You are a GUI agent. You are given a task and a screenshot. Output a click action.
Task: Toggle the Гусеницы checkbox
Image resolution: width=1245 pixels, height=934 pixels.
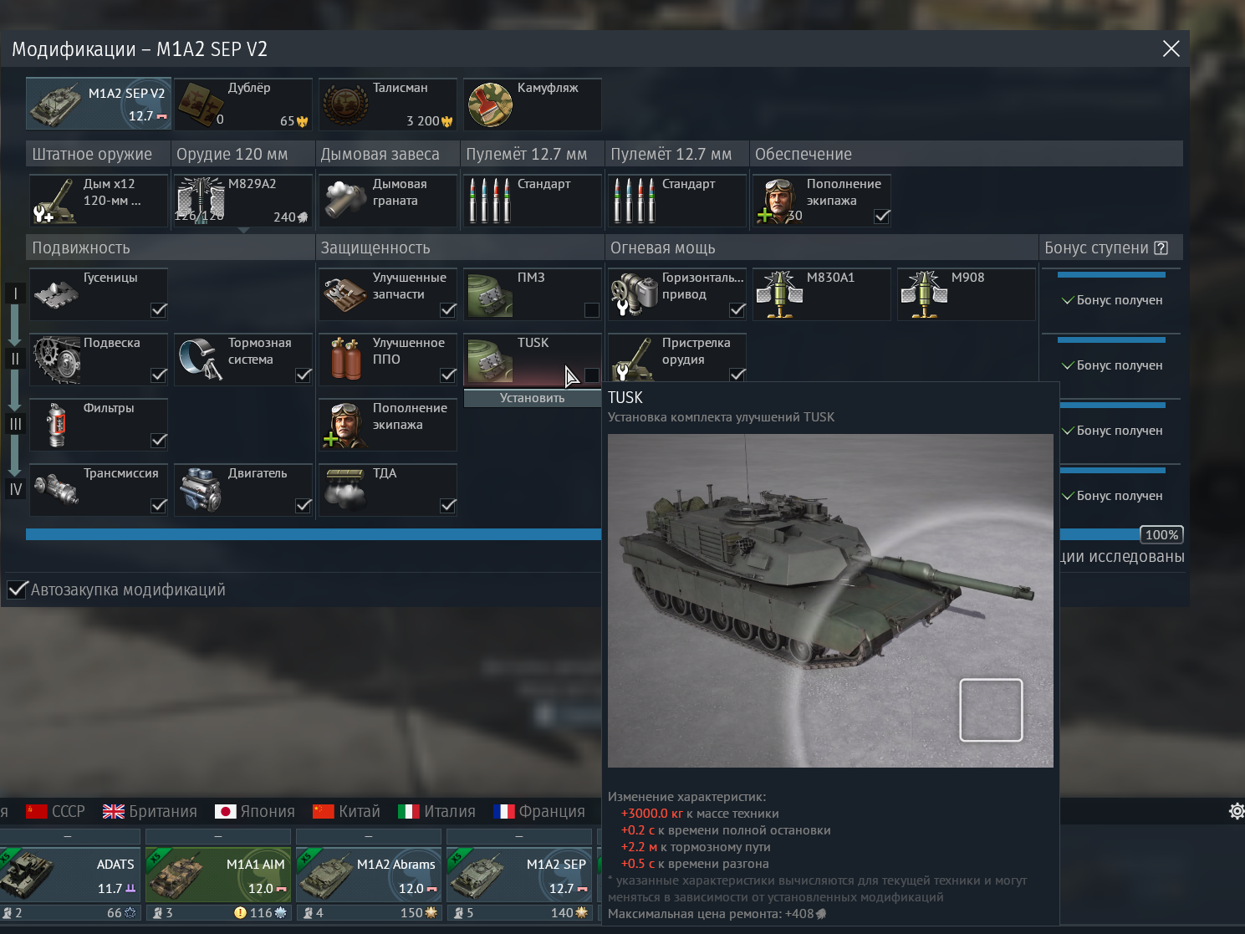[159, 310]
